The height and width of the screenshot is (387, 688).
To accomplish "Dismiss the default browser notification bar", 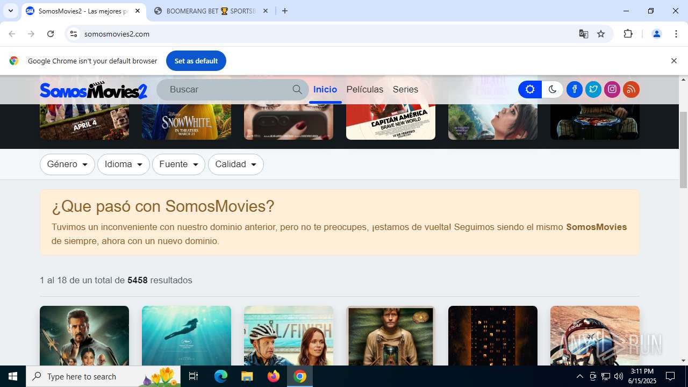I will [x=673, y=61].
